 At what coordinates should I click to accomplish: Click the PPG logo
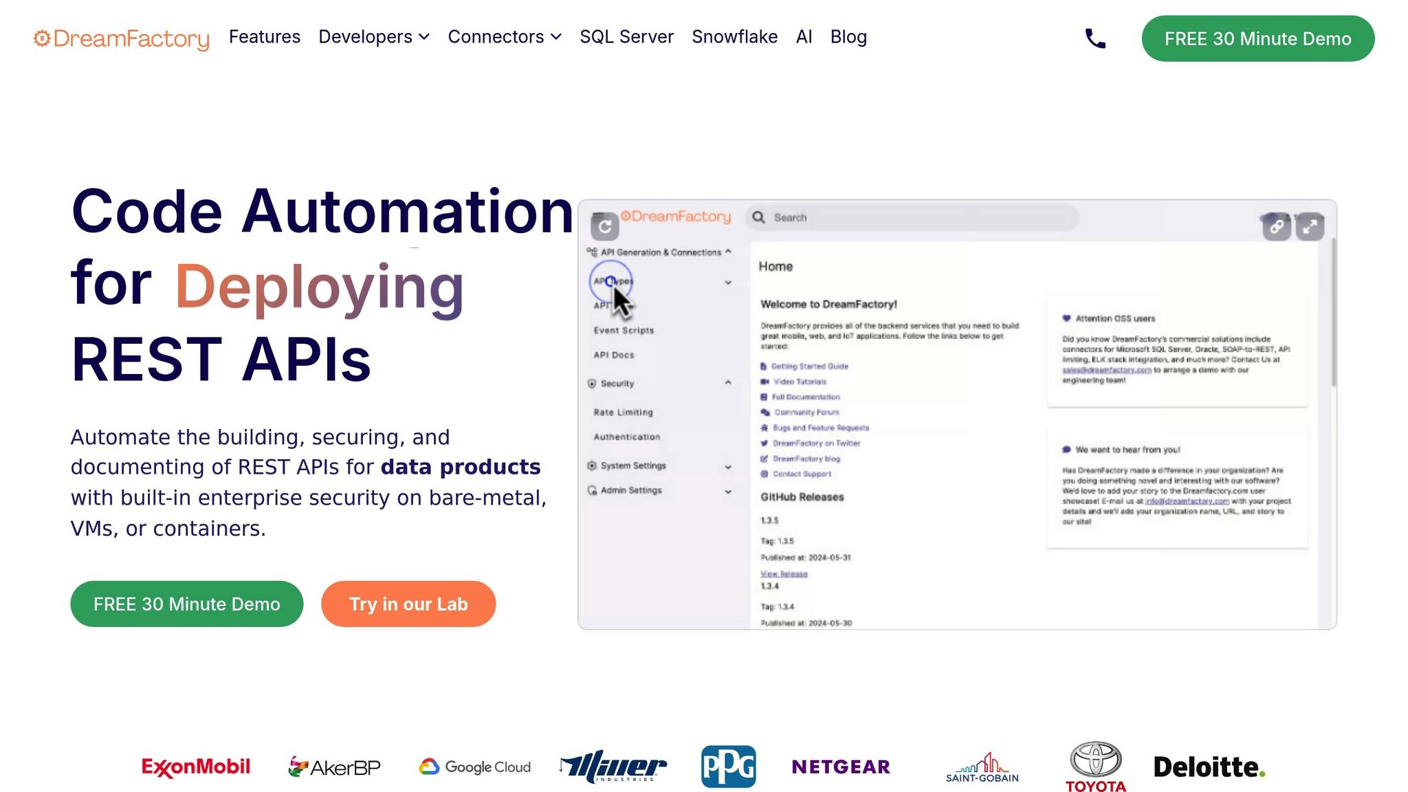click(728, 767)
